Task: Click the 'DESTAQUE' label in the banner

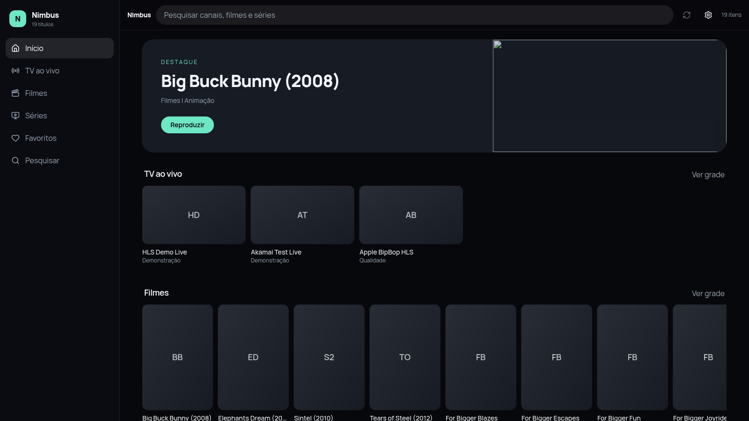Action: tap(179, 62)
